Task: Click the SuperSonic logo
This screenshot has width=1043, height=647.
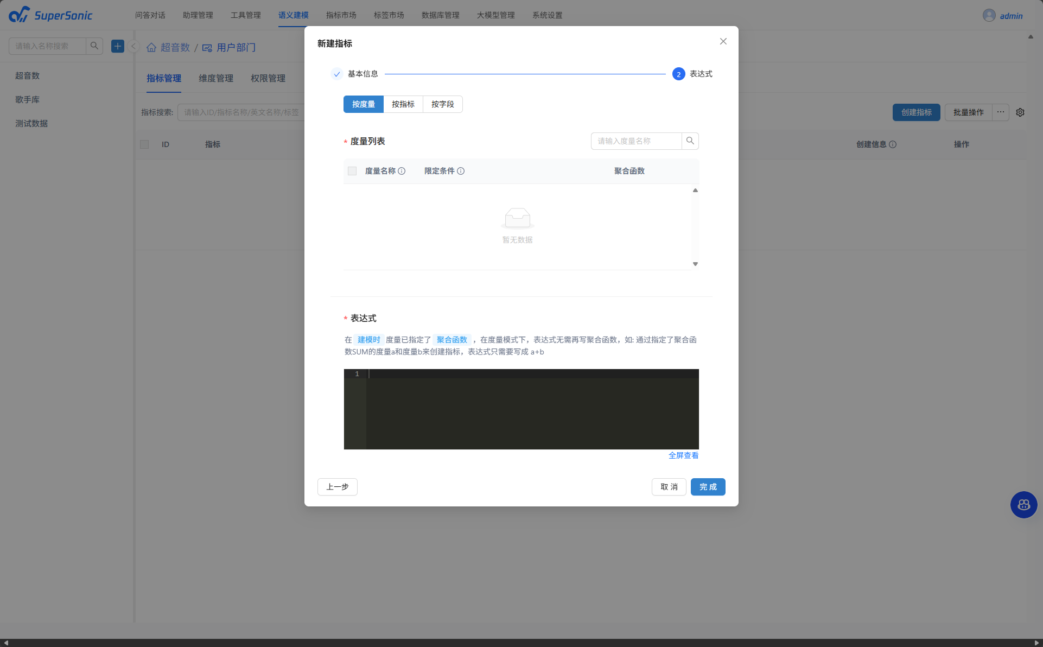Action: tap(50, 15)
